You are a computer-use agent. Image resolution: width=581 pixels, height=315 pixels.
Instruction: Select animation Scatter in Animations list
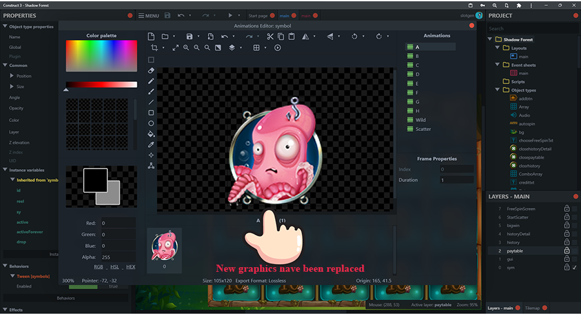423,129
